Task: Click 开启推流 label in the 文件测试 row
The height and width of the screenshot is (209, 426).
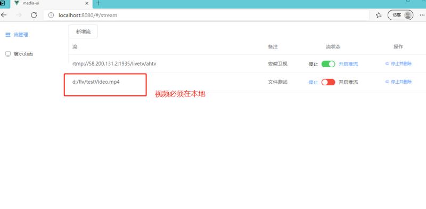Action: [348, 83]
